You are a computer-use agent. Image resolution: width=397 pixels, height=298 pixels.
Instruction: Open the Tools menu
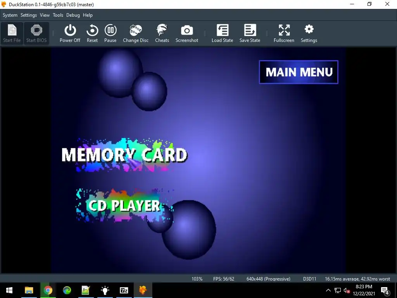coord(58,15)
